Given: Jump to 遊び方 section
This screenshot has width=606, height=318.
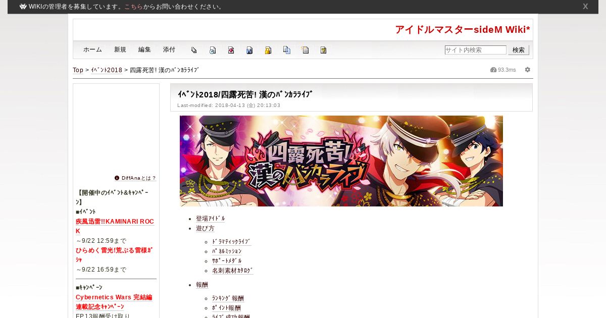Looking at the screenshot, I should (x=205, y=228).
